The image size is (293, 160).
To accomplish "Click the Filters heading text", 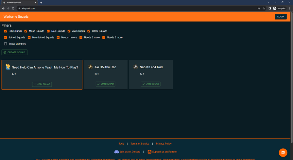I will 7,25.
